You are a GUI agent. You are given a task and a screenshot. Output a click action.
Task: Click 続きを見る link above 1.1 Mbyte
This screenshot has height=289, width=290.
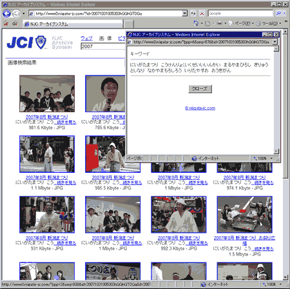pyautogui.click(x=66, y=183)
